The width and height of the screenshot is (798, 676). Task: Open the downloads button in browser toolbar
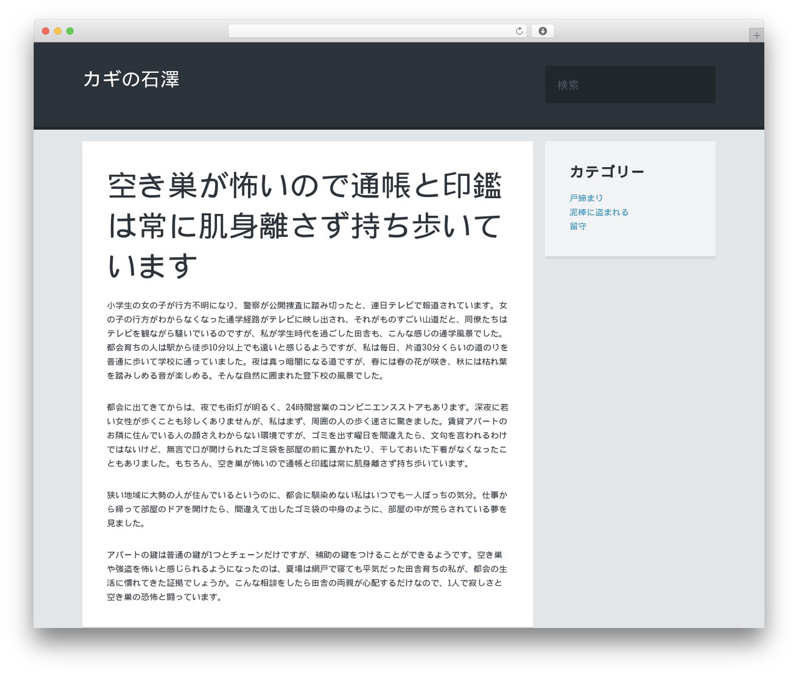coord(542,31)
